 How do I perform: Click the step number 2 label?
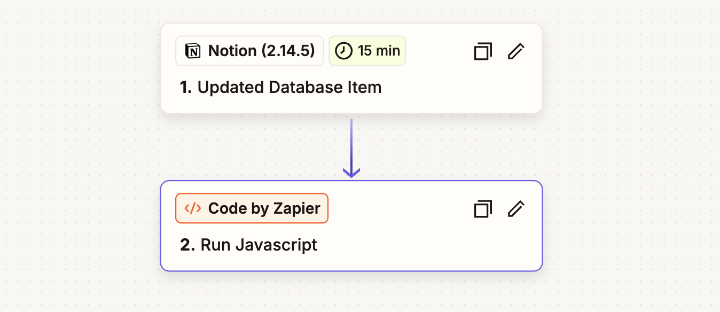point(187,245)
